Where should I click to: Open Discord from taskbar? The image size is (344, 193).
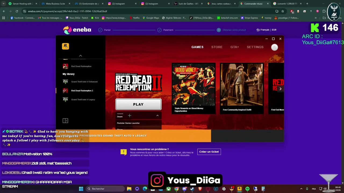184,189
